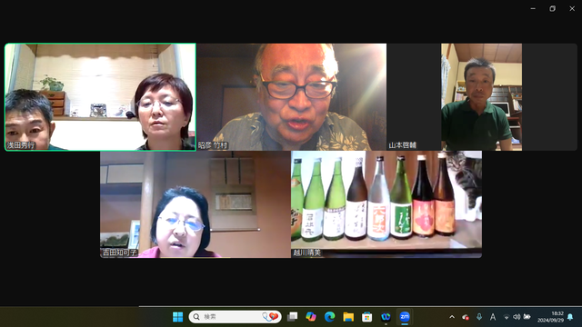Select the 吉田知可子 video tile

(196, 204)
